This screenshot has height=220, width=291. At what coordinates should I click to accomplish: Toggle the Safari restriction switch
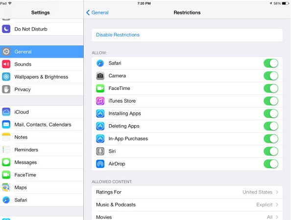[x=271, y=64]
